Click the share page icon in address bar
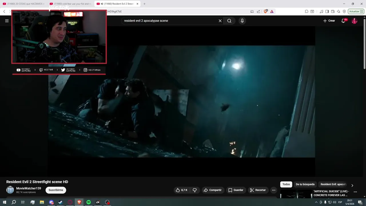The image size is (366, 206). [258, 11]
